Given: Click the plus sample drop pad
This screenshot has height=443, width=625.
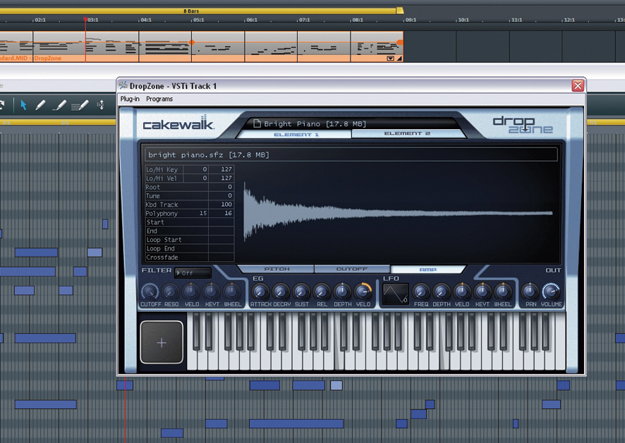Looking at the screenshot, I should [162, 343].
